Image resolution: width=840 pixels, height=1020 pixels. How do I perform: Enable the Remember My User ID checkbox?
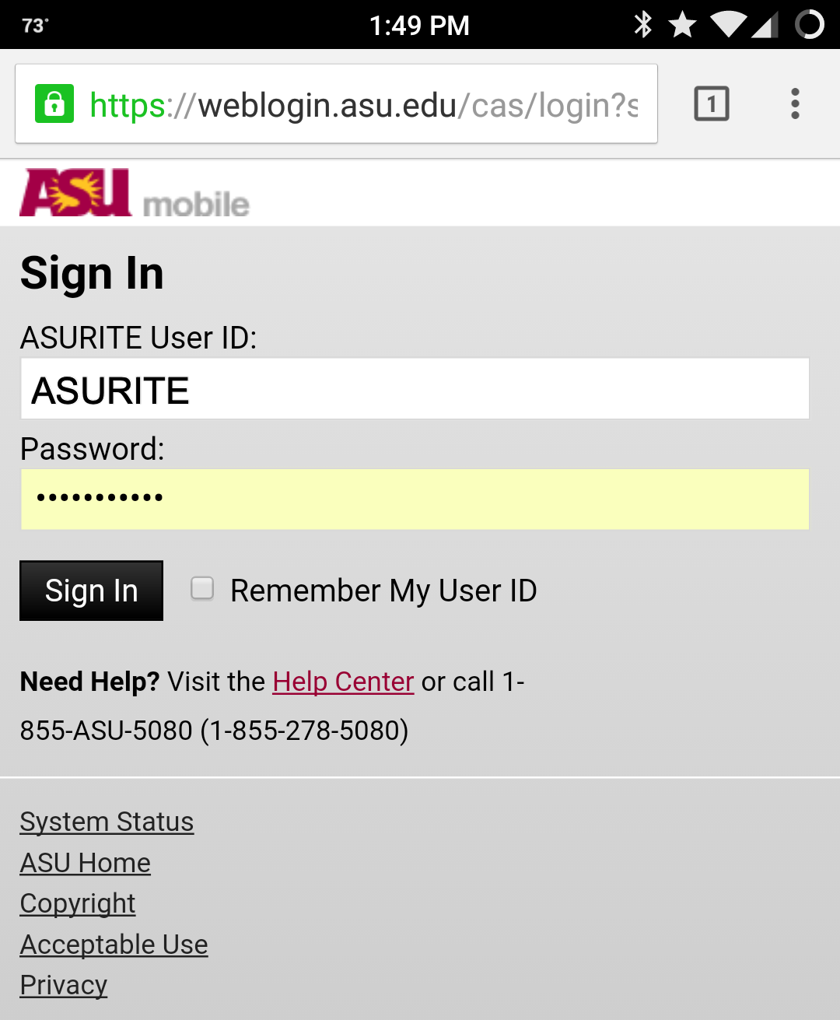coord(202,588)
